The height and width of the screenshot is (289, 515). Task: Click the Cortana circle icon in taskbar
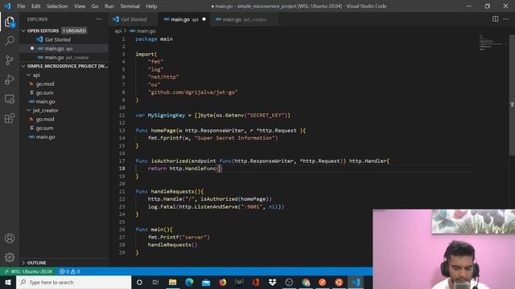[139, 282]
